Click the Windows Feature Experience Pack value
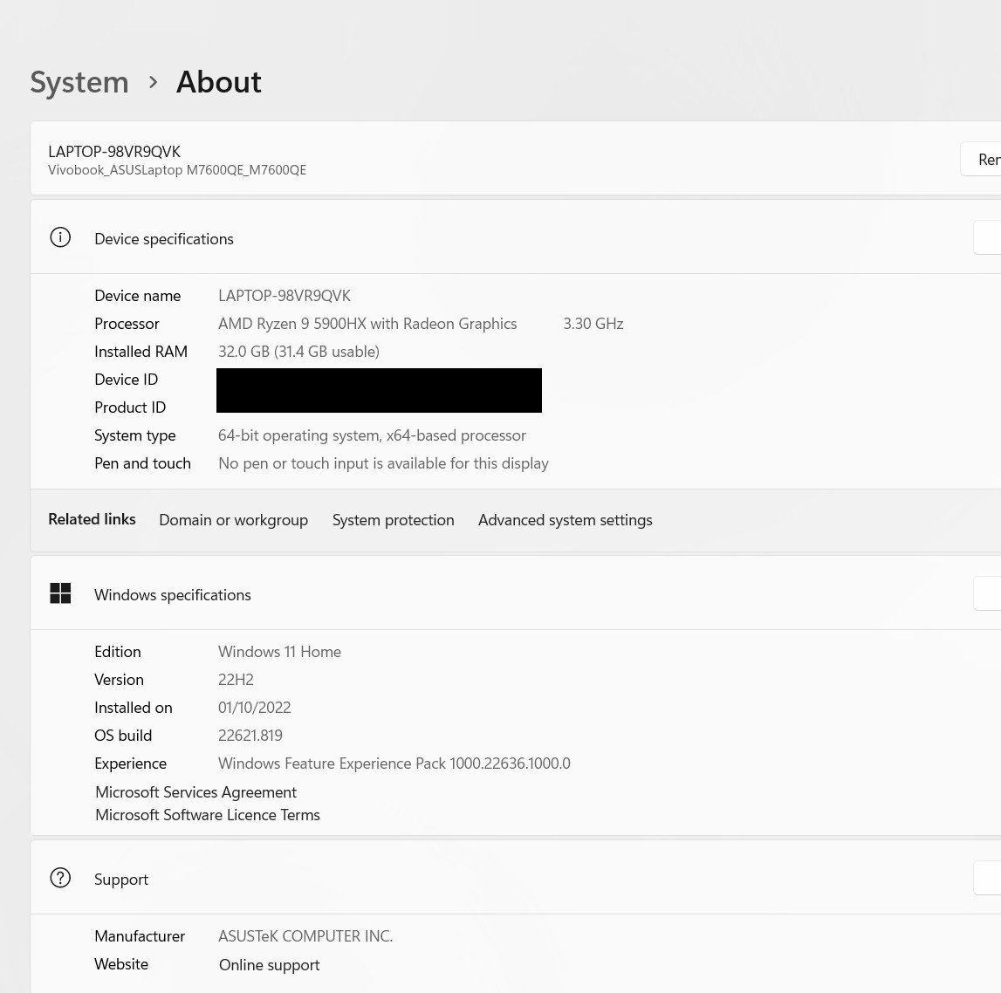The width and height of the screenshot is (1001, 993). click(x=394, y=764)
